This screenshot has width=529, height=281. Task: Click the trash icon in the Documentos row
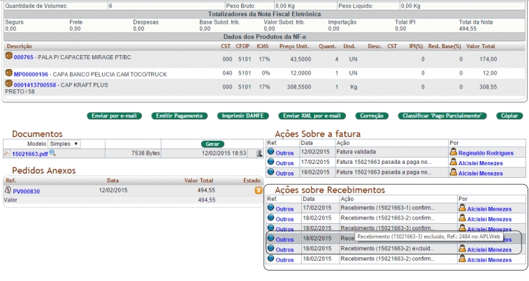tap(258, 153)
